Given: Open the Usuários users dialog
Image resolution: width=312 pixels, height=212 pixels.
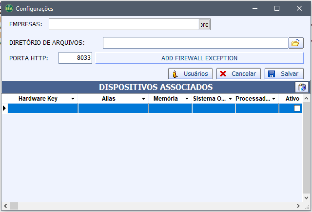Looking at the screenshot, I should pyautogui.click(x=190, y=73).
